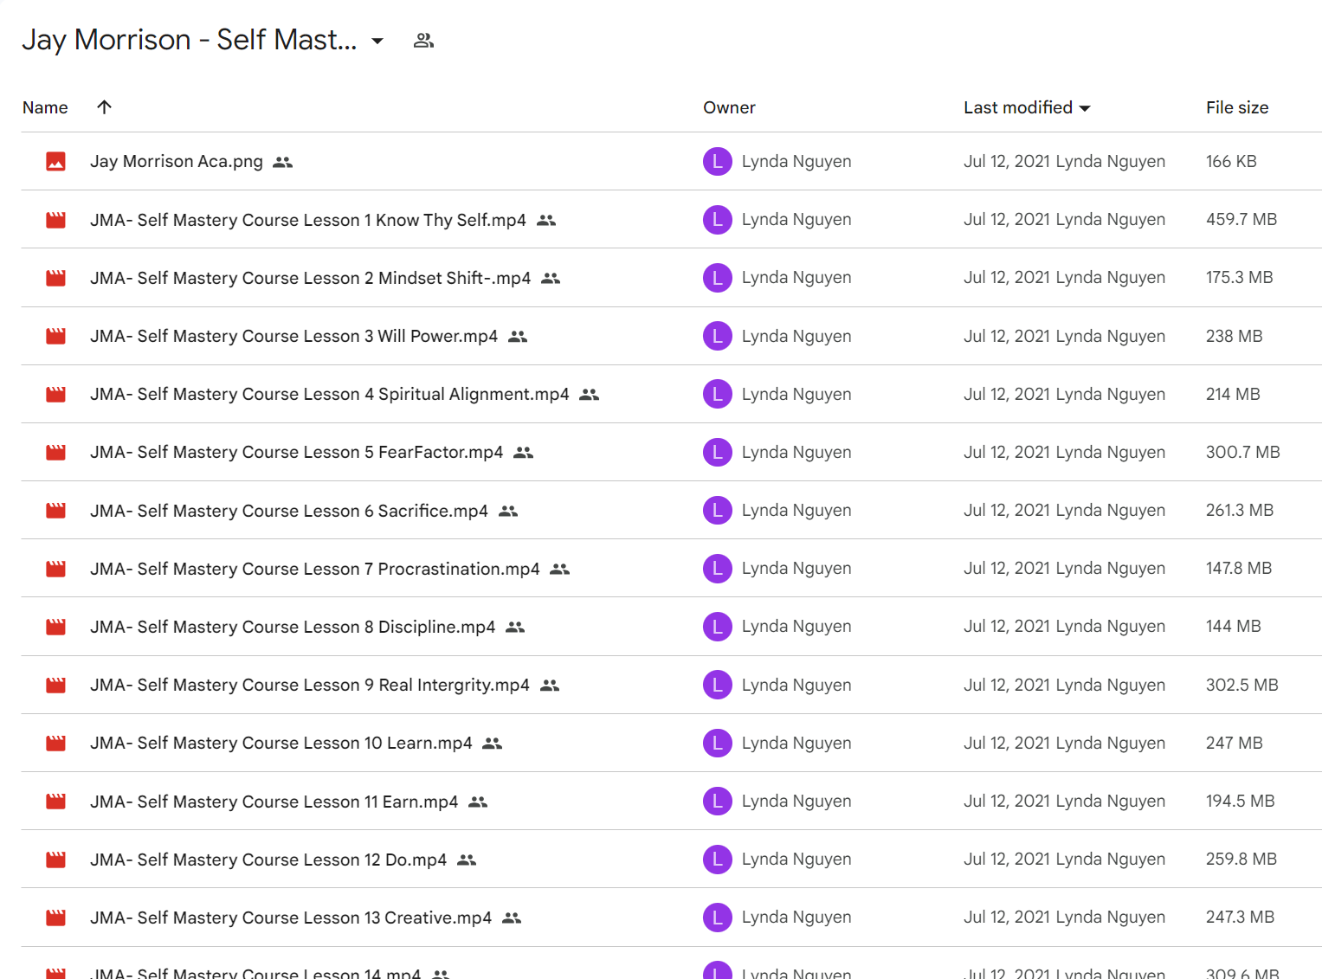Click the video icon for Lesson 7 Procrastination
Image resolution: width=1322 pixels, height=979 pixels.
(56, 569)
